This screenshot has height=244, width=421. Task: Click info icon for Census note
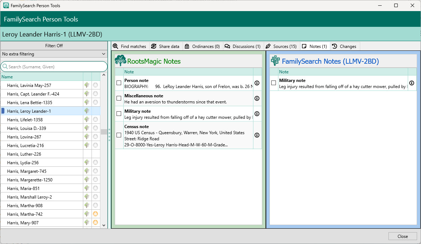257,135
